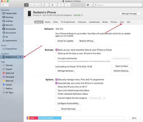Click Restore Backup button
Image resolution: width=143 pixels, height=122 pixels.
point(122,71)
